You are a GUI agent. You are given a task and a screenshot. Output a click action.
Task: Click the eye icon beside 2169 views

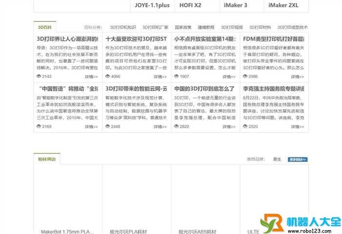coord(39,126)
